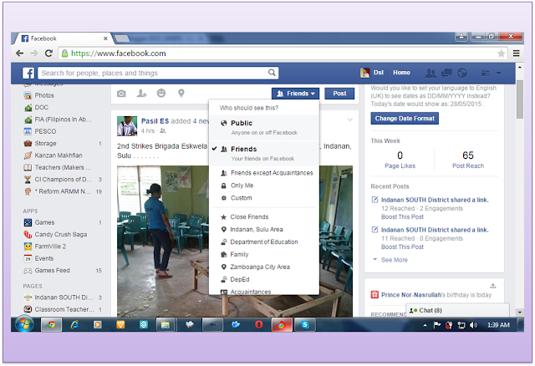Select the Family list
This screenshot has width=535, height=366.
click(264, 255)
